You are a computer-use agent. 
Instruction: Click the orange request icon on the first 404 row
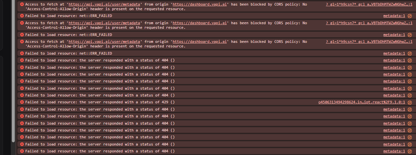click(409, 60)
